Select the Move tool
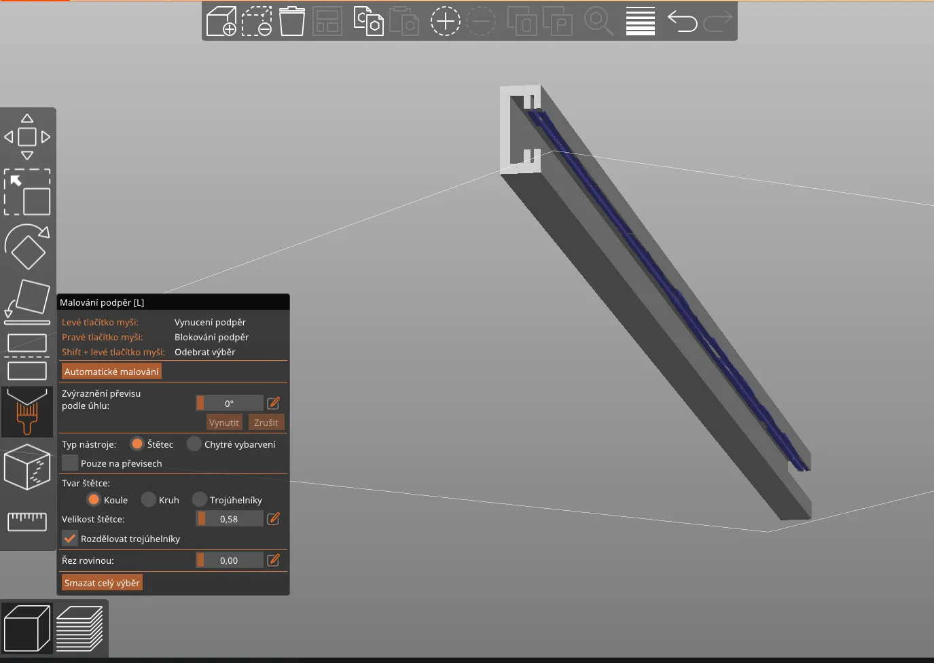The height and width of the screenshot is (663, 934). point(27,137)
